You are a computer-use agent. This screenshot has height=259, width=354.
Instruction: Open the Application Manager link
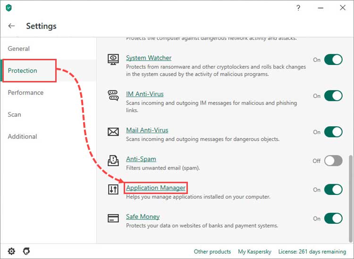[x=156, y=188]
